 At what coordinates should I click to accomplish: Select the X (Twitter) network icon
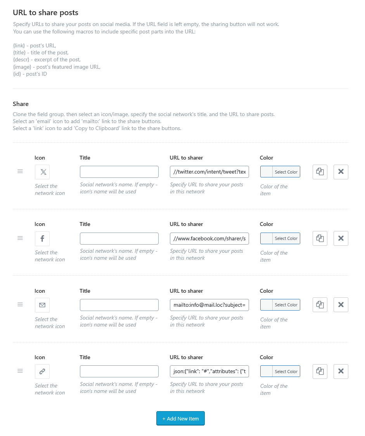click(x=42, y=172)
